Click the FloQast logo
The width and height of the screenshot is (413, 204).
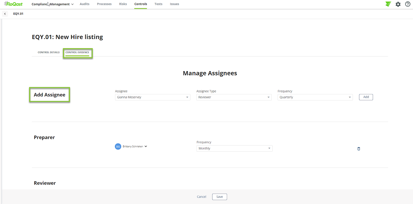13,4
